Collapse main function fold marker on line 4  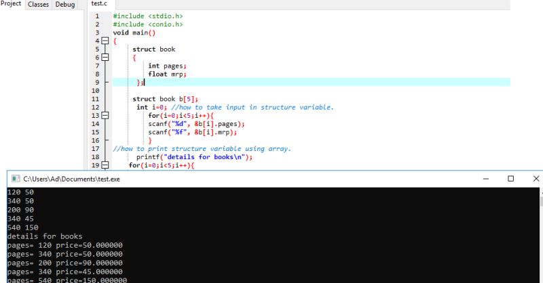click(105, 41)
